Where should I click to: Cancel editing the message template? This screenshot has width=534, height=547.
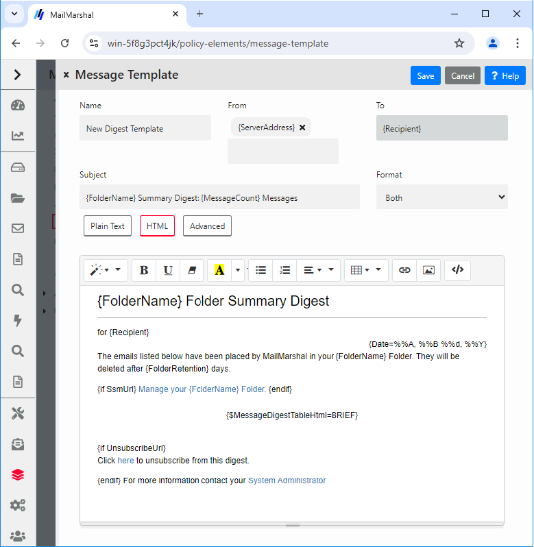tap(463, 75)
